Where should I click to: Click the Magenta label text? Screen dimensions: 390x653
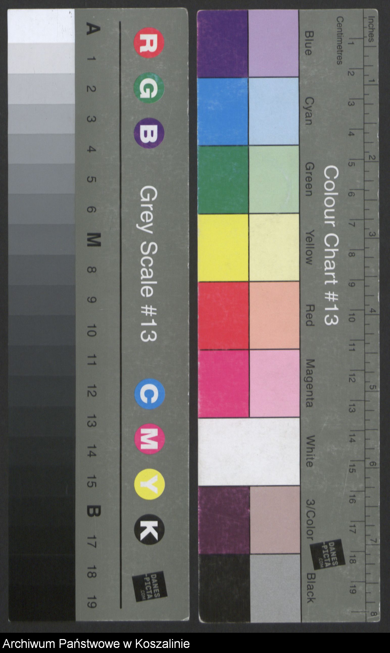pyautogui.click(x=310, y=384)
